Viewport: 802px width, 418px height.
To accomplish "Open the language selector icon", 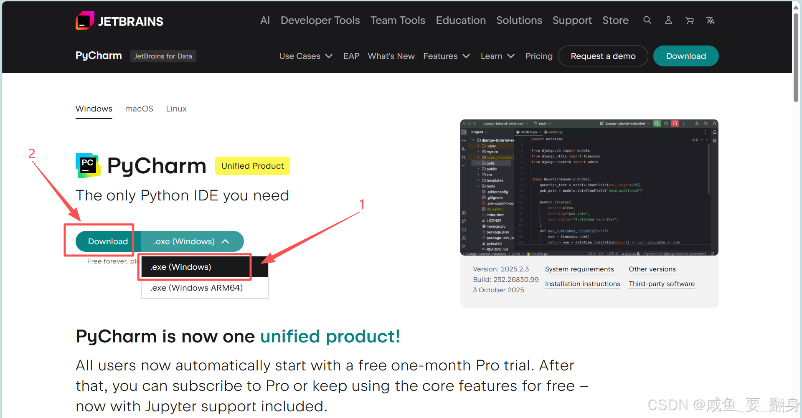I will pyautogui.click(x=710, y=20).
